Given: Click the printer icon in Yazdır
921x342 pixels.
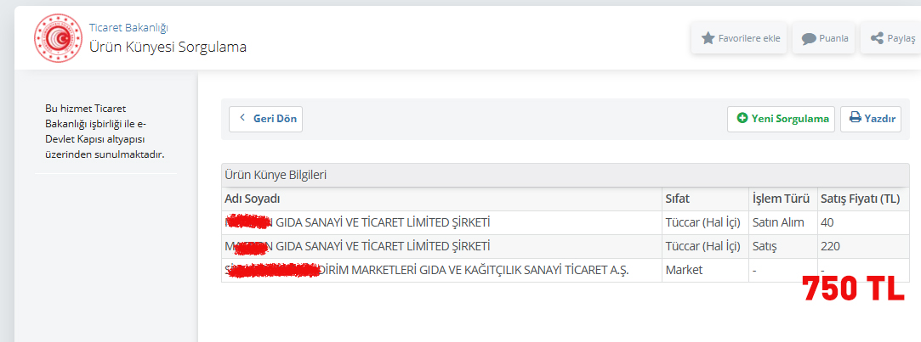Looking at the screenshot, I should (x=856, y=119).
